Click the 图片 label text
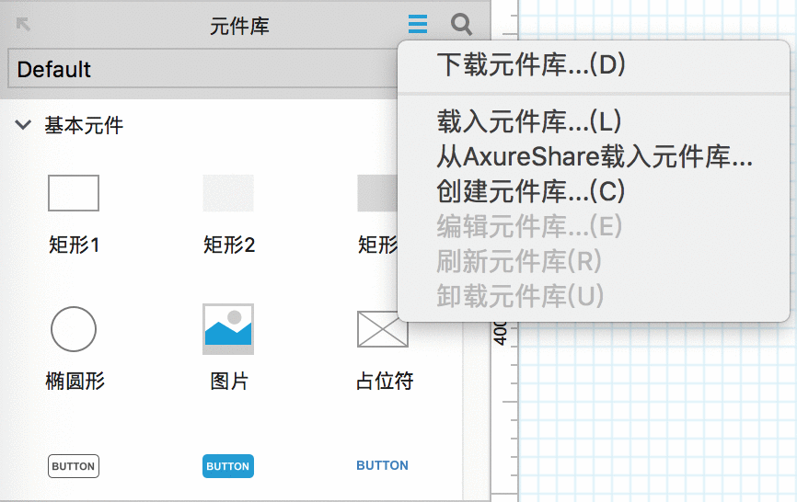The height and width of the screenshot is (502, 797). (229, 381)
